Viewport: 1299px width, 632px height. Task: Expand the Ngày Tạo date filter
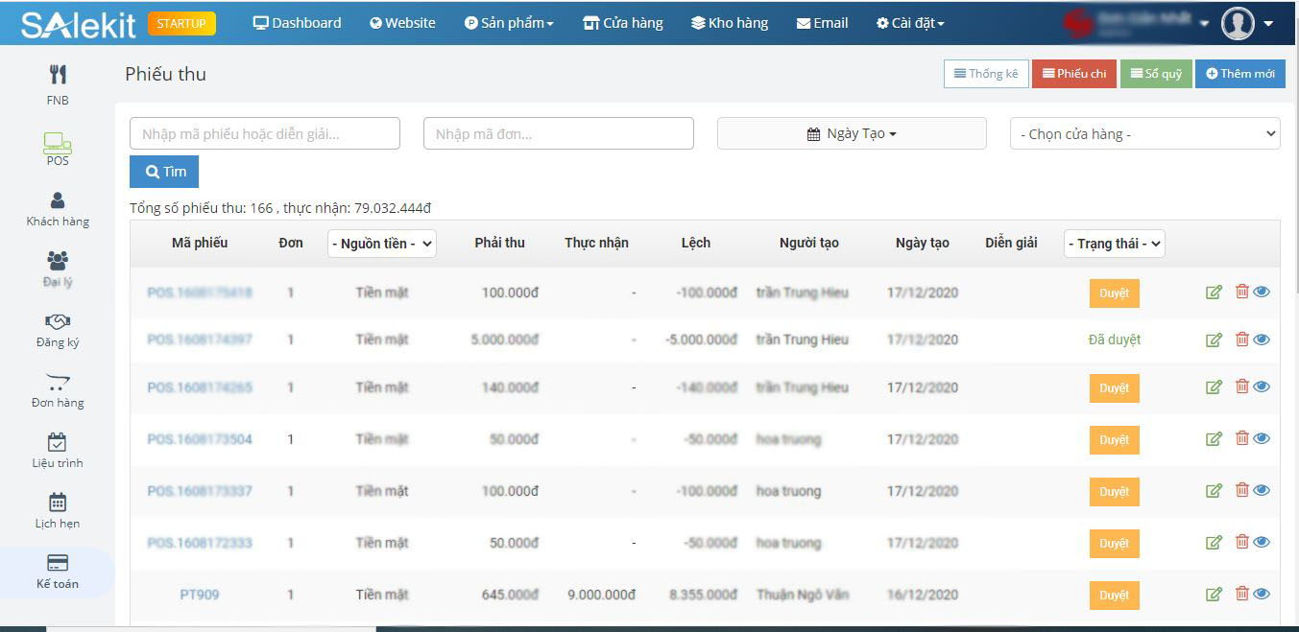(852, 134)
